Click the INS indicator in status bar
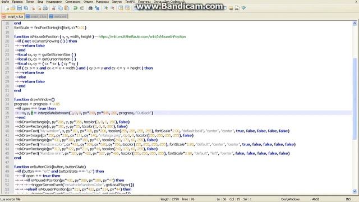 tap(348, 199)
